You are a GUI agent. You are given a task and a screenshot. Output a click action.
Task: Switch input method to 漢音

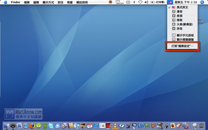(182, 12)
